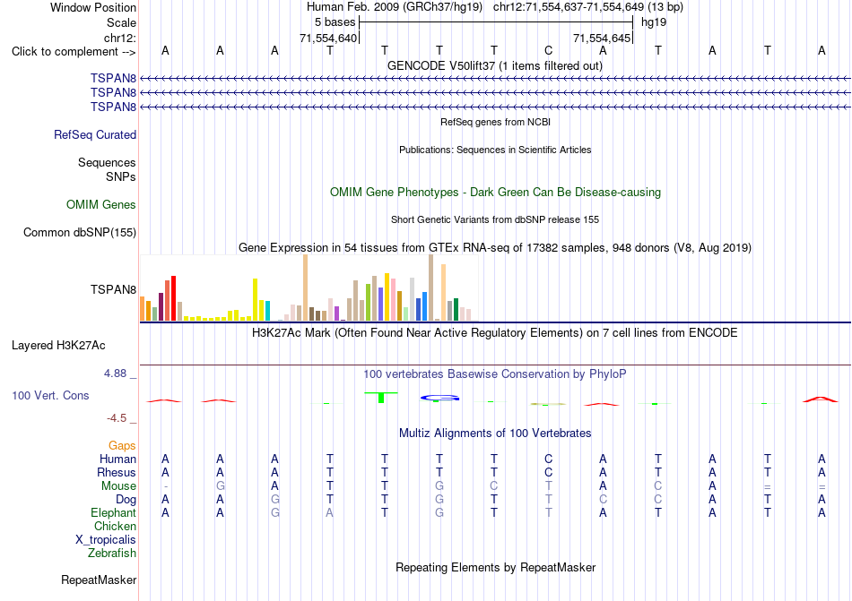
Task: Click the 'chr12:' base position label
Action: [x=120, y=38]
